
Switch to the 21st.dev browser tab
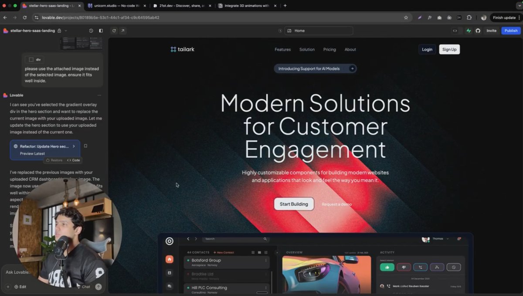click(x=182, y=6)
